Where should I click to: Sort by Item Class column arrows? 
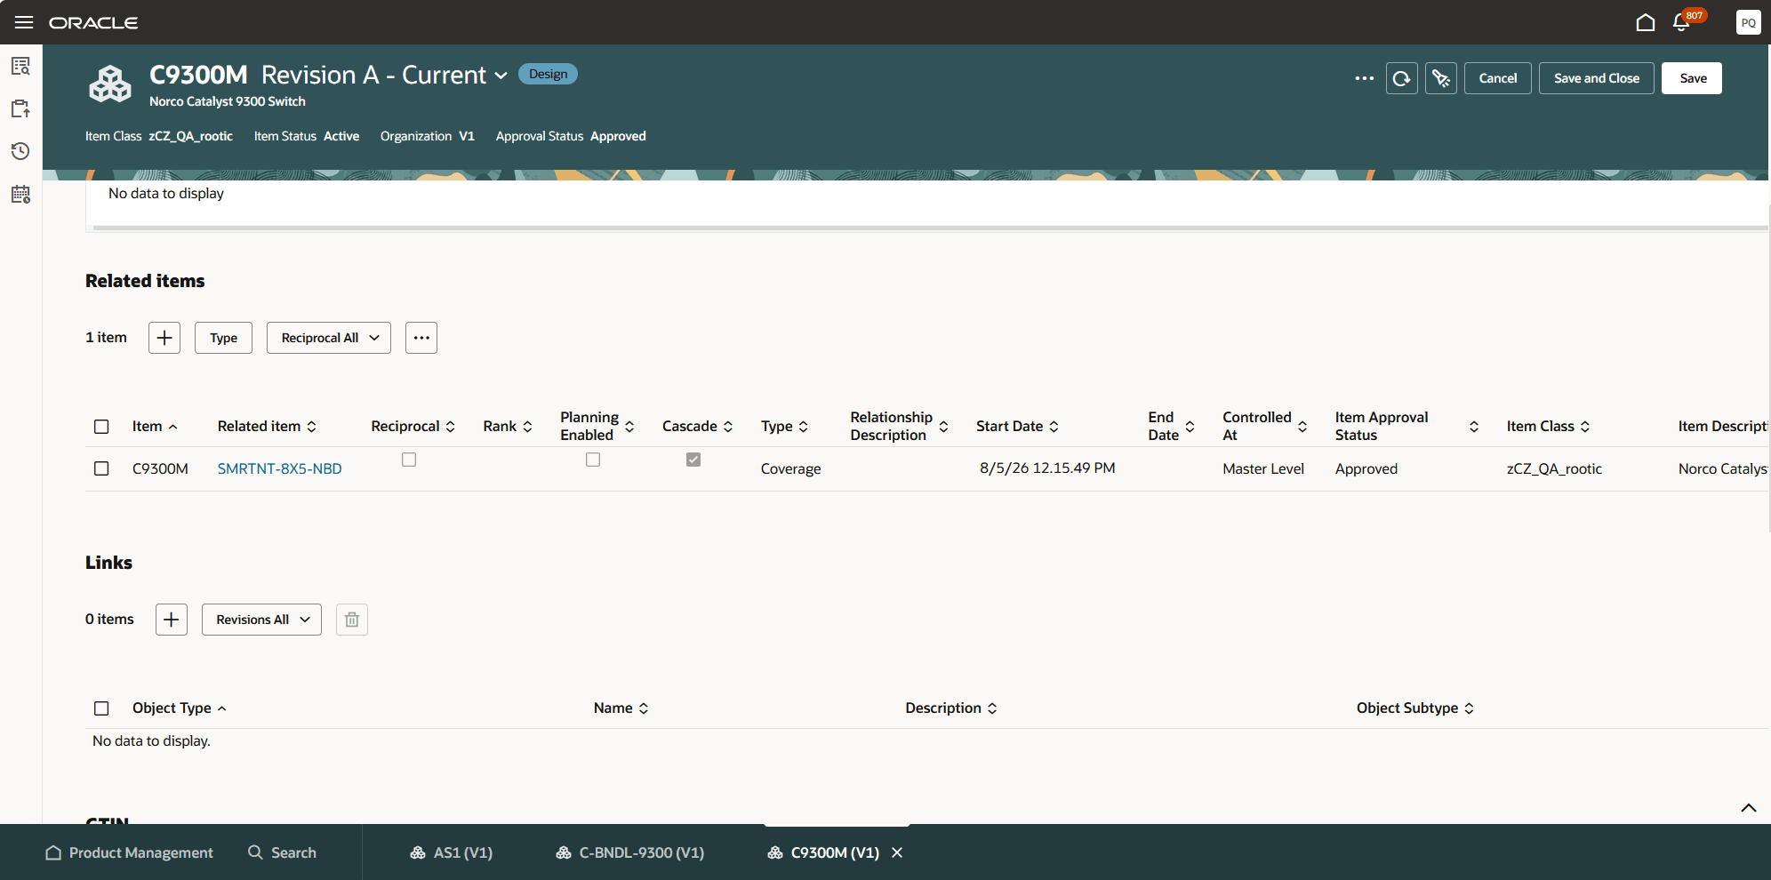tap(1585, 427)
